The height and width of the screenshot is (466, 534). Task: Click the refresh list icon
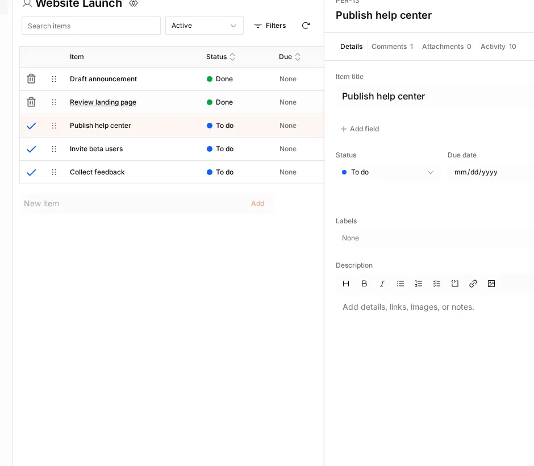(306, 26)
